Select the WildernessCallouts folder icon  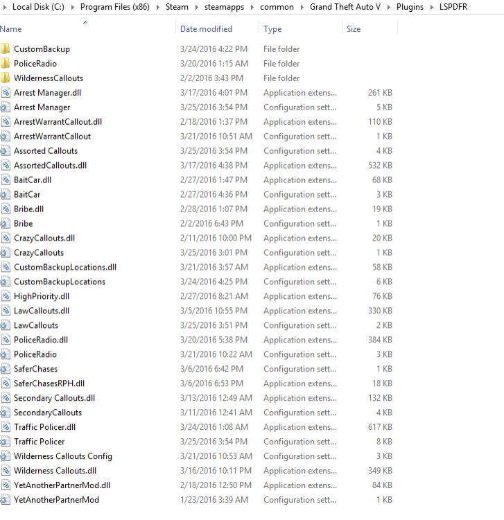[5, 78]
